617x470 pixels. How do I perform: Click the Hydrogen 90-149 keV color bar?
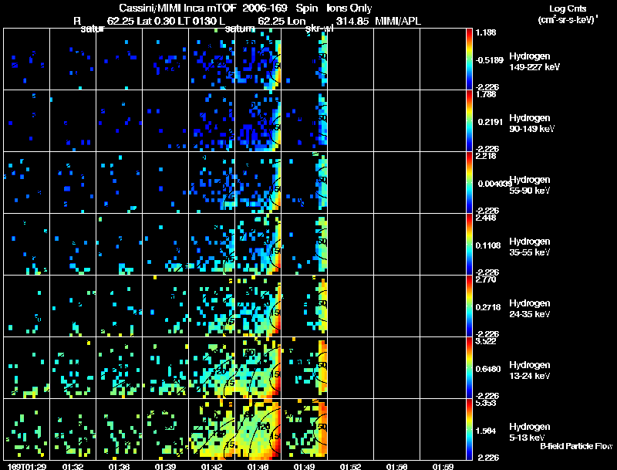coord(469,120)
